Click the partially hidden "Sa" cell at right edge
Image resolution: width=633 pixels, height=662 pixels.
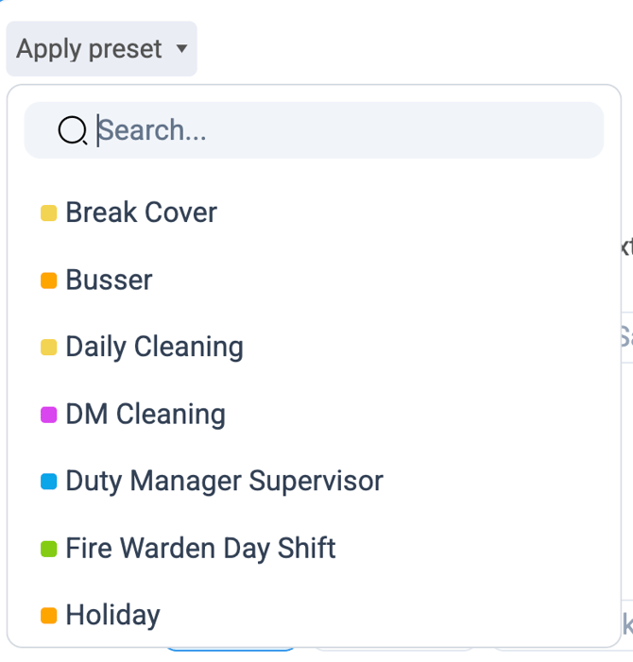(624, 336)
